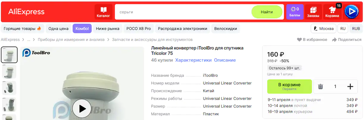Open the Баллы points page
The image size is (364, 120).
pos(295,12)
